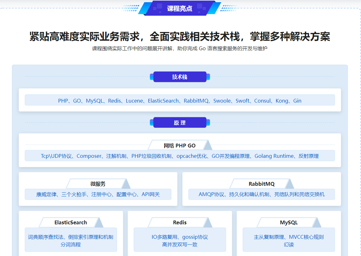The width and height of the screenshot is (361, 256).
Task: Select the MySQL card label
Action: coord(289,222)
